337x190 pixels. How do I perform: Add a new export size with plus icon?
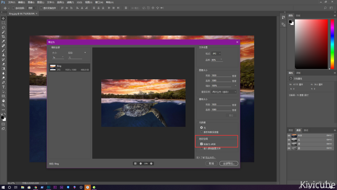coord(85,53)
